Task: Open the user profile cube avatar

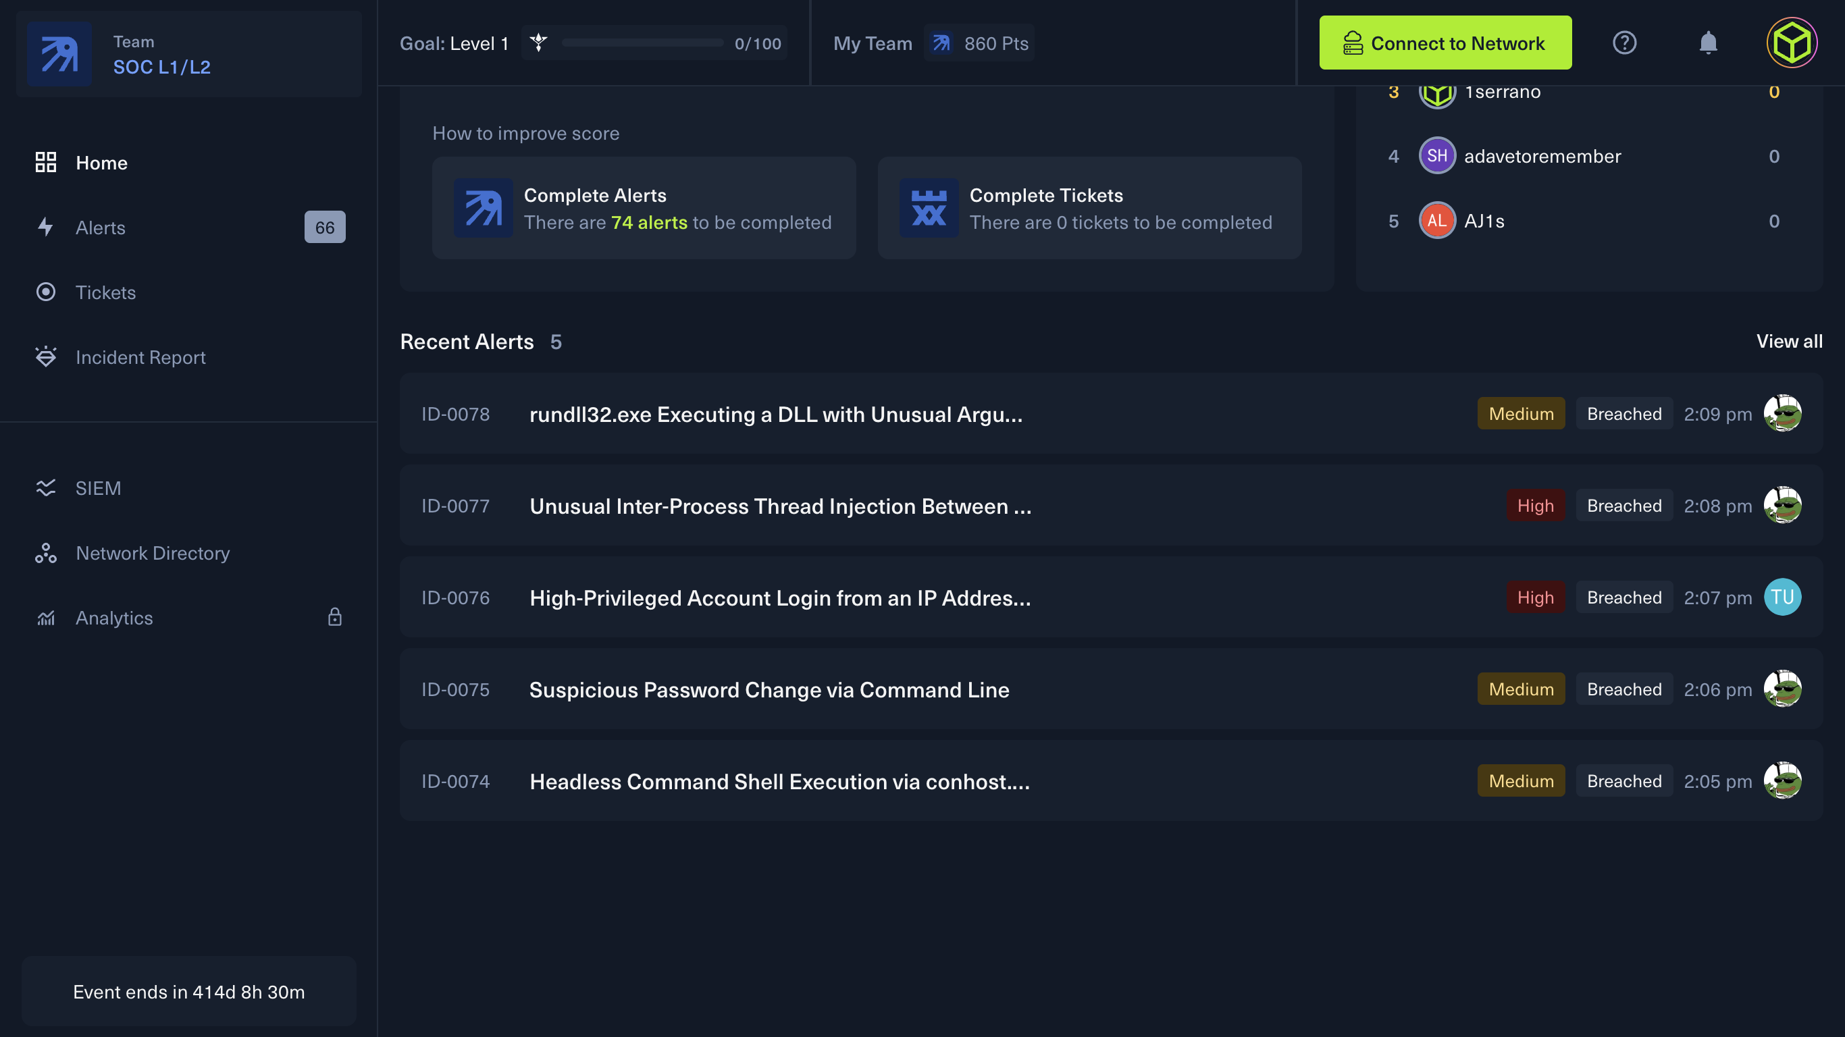Action: (1791, 43)
